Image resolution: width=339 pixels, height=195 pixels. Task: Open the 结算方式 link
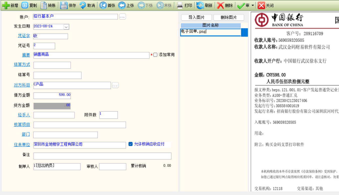click(22, 64)
